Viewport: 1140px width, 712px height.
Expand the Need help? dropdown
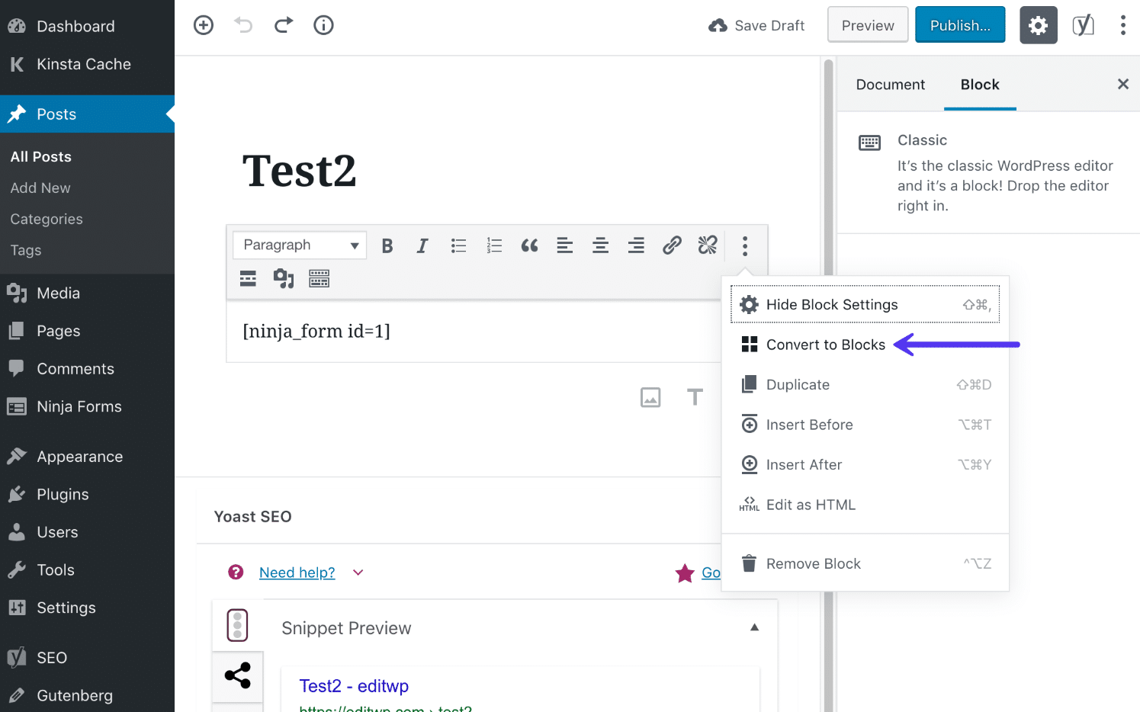click(297, 572)
